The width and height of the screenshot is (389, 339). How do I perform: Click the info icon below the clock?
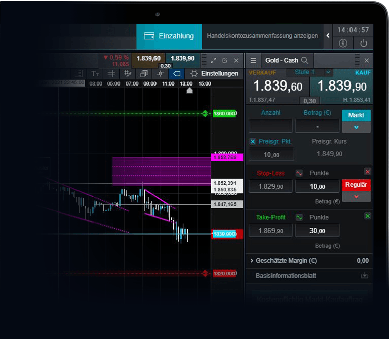pyautogui.click(x=342, y=44)
